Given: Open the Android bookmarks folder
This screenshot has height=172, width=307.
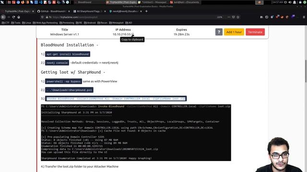Looking at the screenshot, I should pyautogui.click(x=90, y=23).
